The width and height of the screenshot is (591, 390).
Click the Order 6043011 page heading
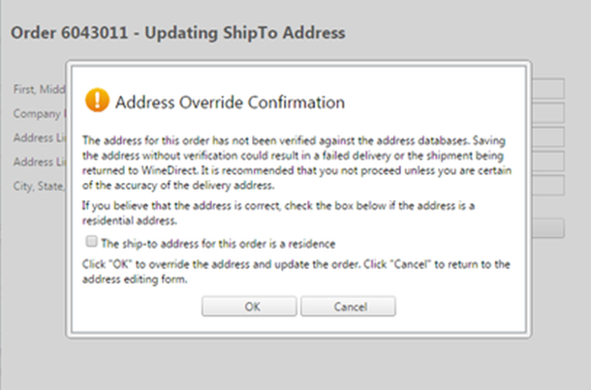pos(178,32)
